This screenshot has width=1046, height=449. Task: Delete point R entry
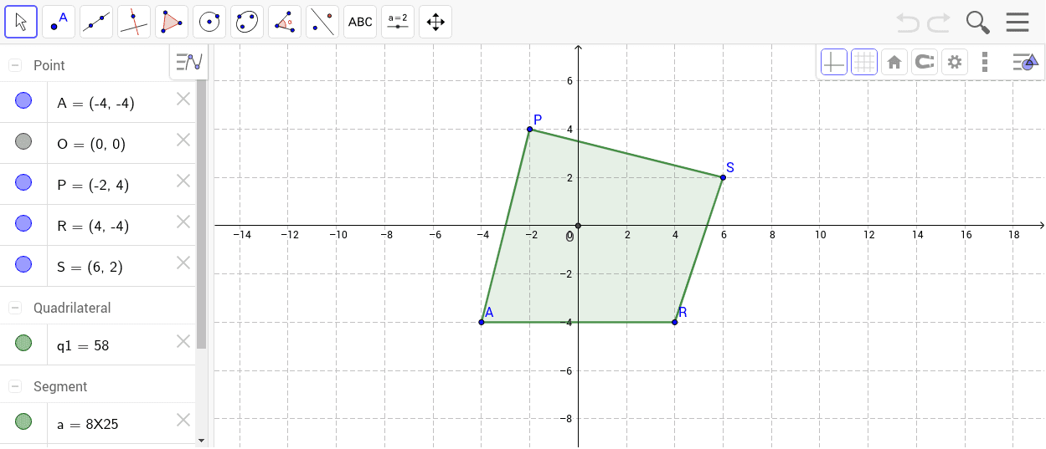(183, 222)
